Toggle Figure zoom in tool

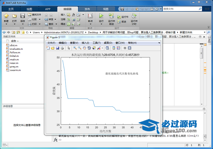(75, 48)
